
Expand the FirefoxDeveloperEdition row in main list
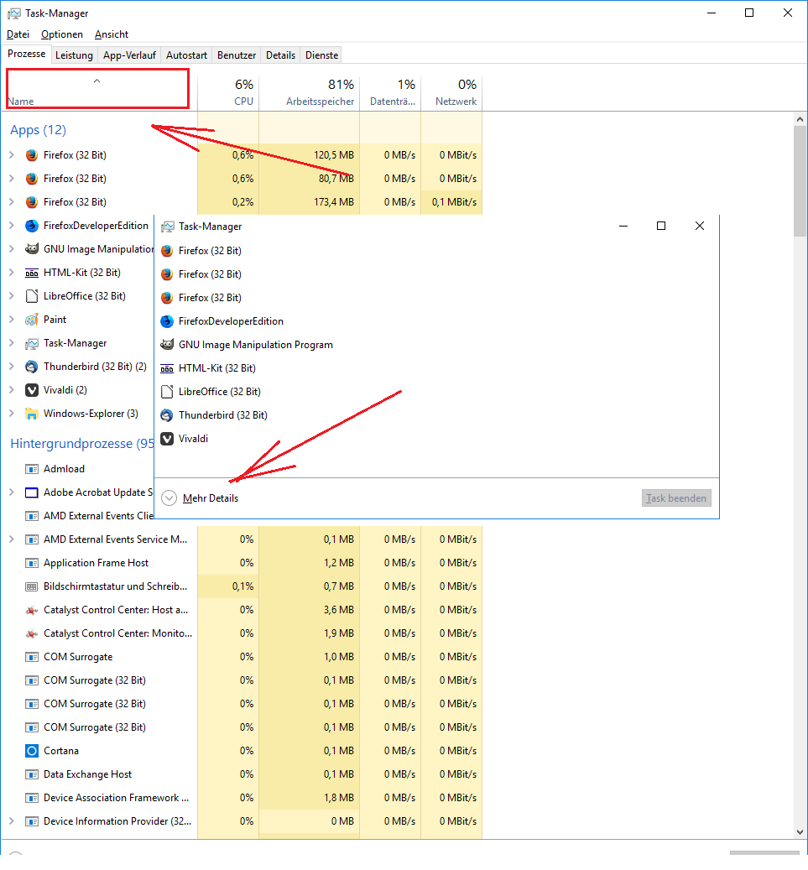(12, 226)
